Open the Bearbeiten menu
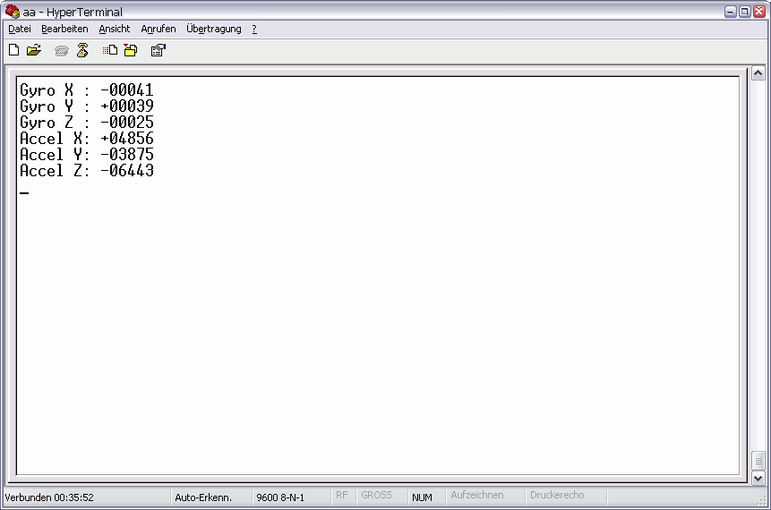 [x=64, y=29]
